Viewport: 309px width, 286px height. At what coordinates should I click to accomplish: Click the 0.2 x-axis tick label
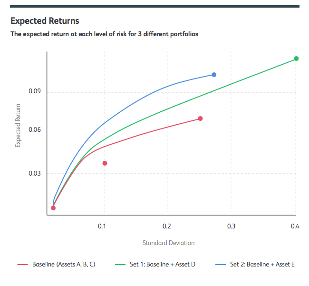tap(167, 226)
